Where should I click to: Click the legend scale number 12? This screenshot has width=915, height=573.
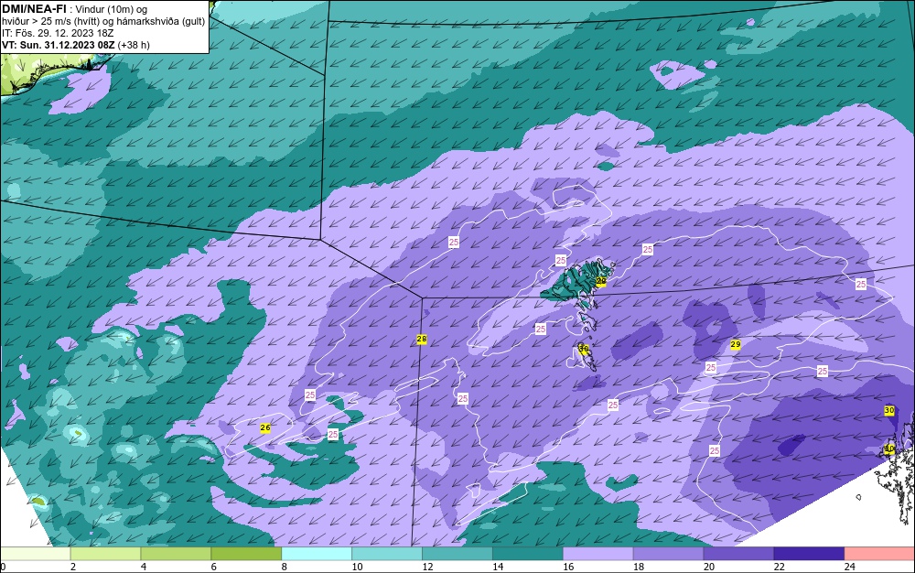(x=427, y=567)
